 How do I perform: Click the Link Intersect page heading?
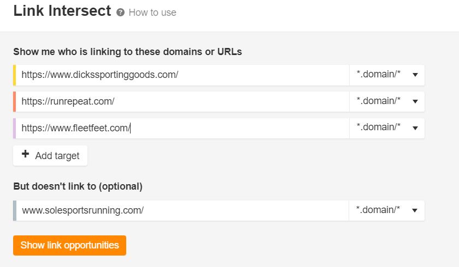(x=62, y=11)
